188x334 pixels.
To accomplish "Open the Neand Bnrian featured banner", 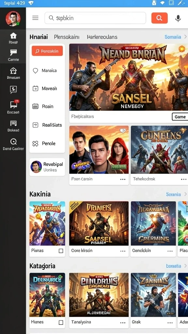I will click(x=129, y=77).
